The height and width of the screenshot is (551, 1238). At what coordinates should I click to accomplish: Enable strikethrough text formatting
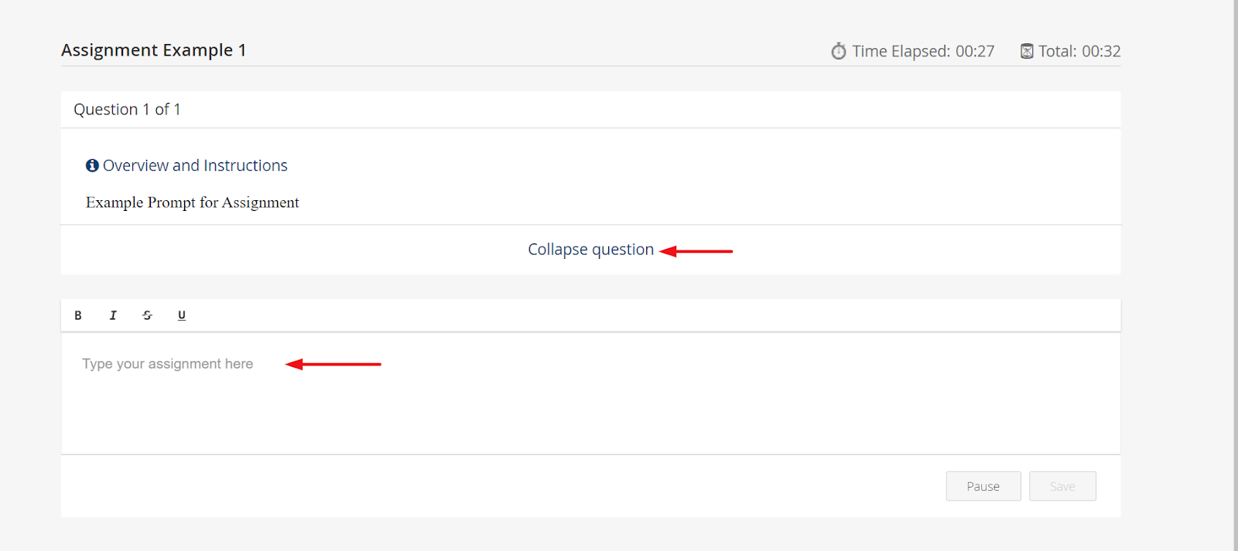pos(147,315)
